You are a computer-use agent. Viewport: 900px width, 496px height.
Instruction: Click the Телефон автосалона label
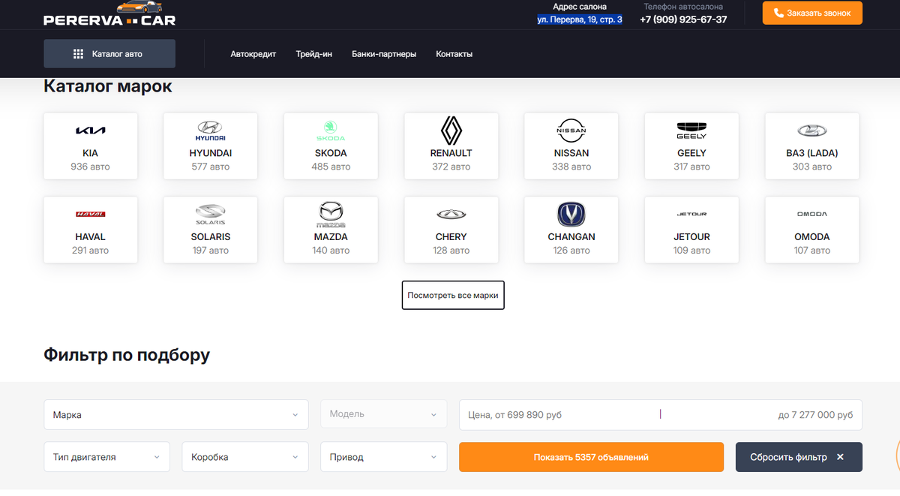click(x=683, y=6)
